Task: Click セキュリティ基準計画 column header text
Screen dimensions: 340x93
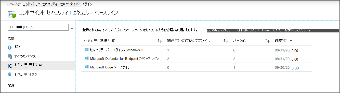Action: click(x=100, y=41)
